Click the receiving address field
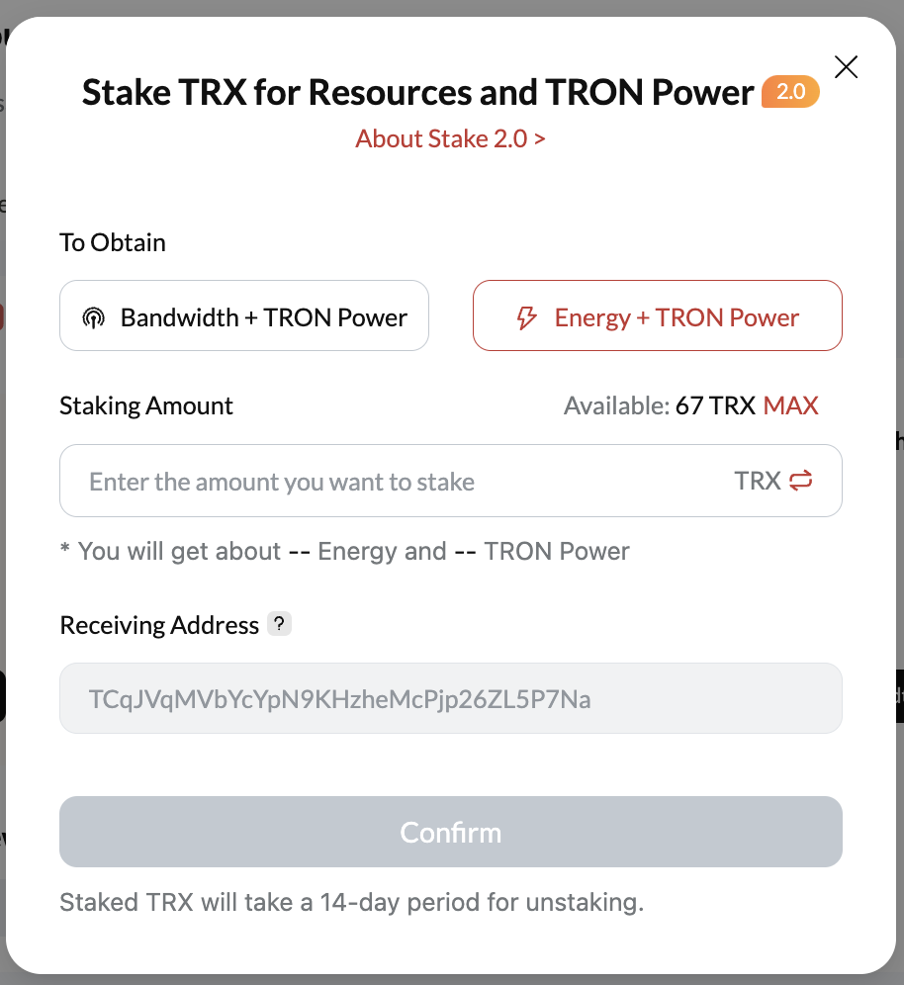The image size is (904, 985). point(450,699)
